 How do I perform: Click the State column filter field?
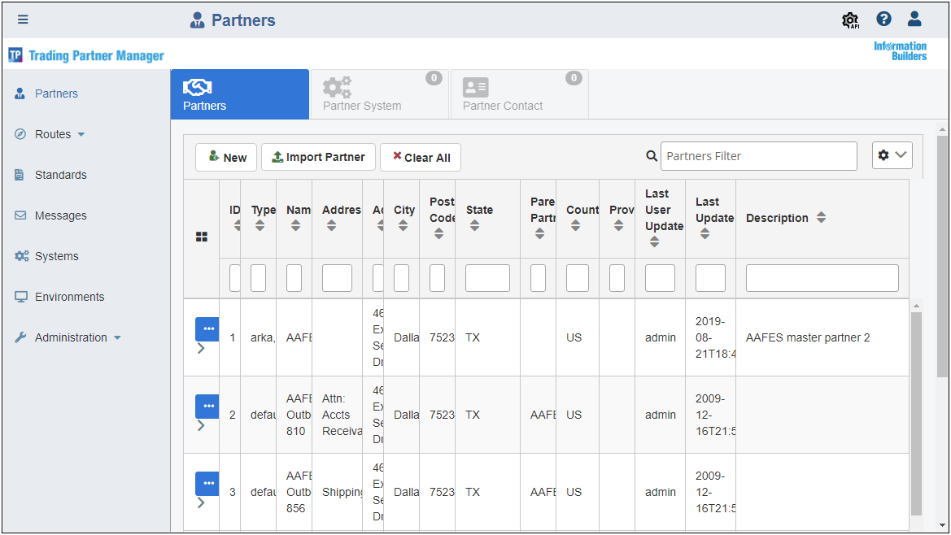coord(487,278)
